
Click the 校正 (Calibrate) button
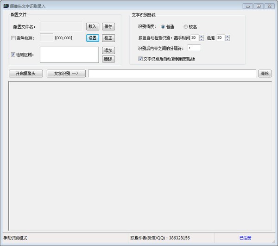[108, 38]
